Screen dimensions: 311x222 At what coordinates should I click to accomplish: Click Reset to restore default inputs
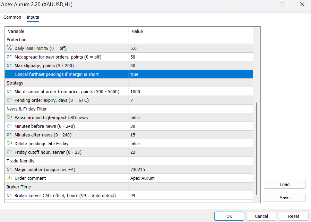click(x=294, y=216)
